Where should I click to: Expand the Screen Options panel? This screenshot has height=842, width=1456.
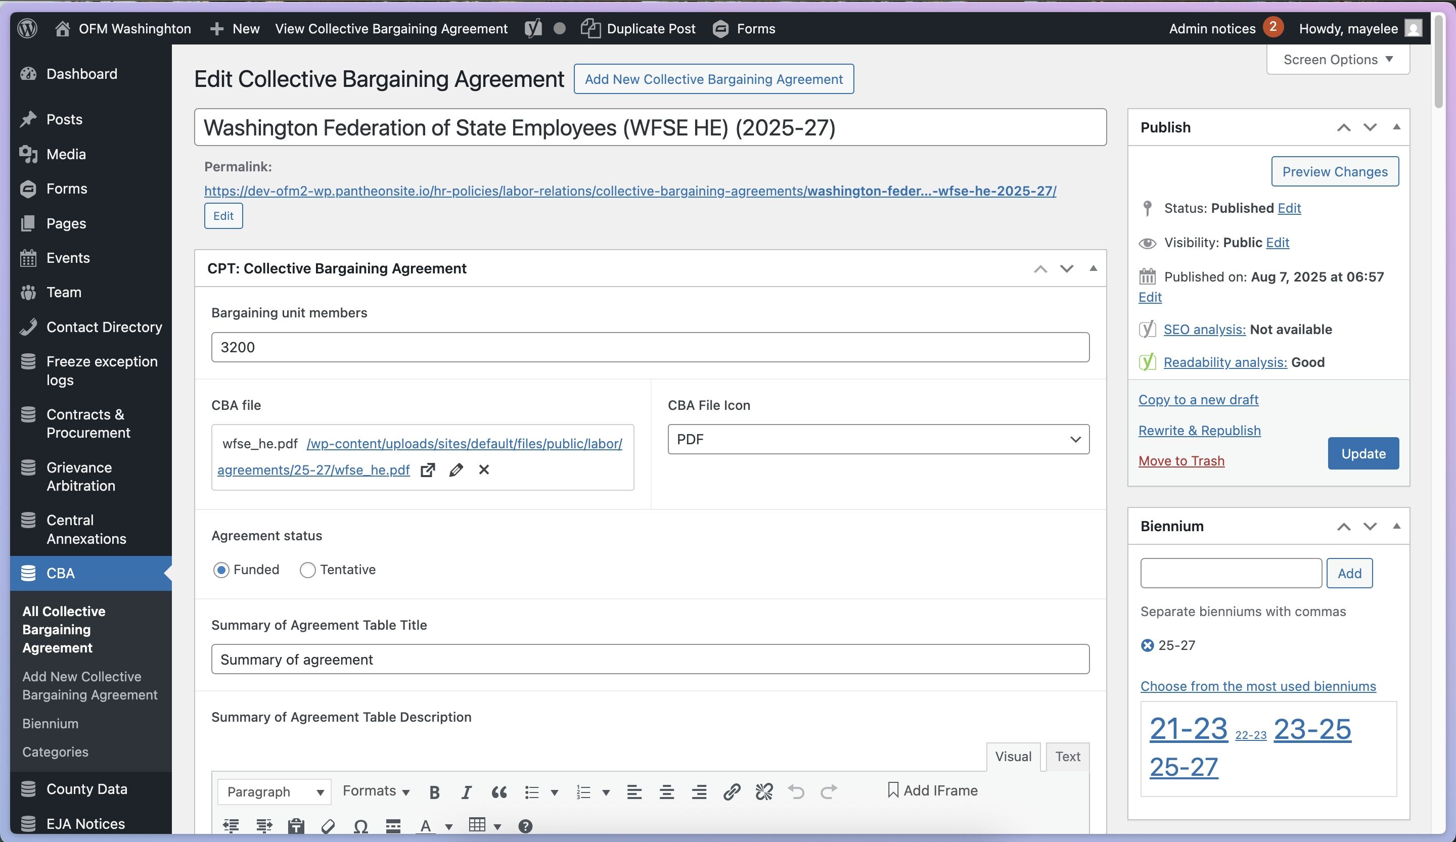1338,60
